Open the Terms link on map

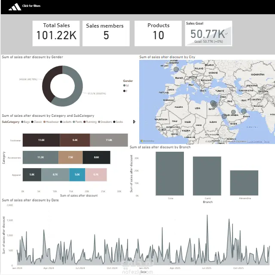pos(266,141)
